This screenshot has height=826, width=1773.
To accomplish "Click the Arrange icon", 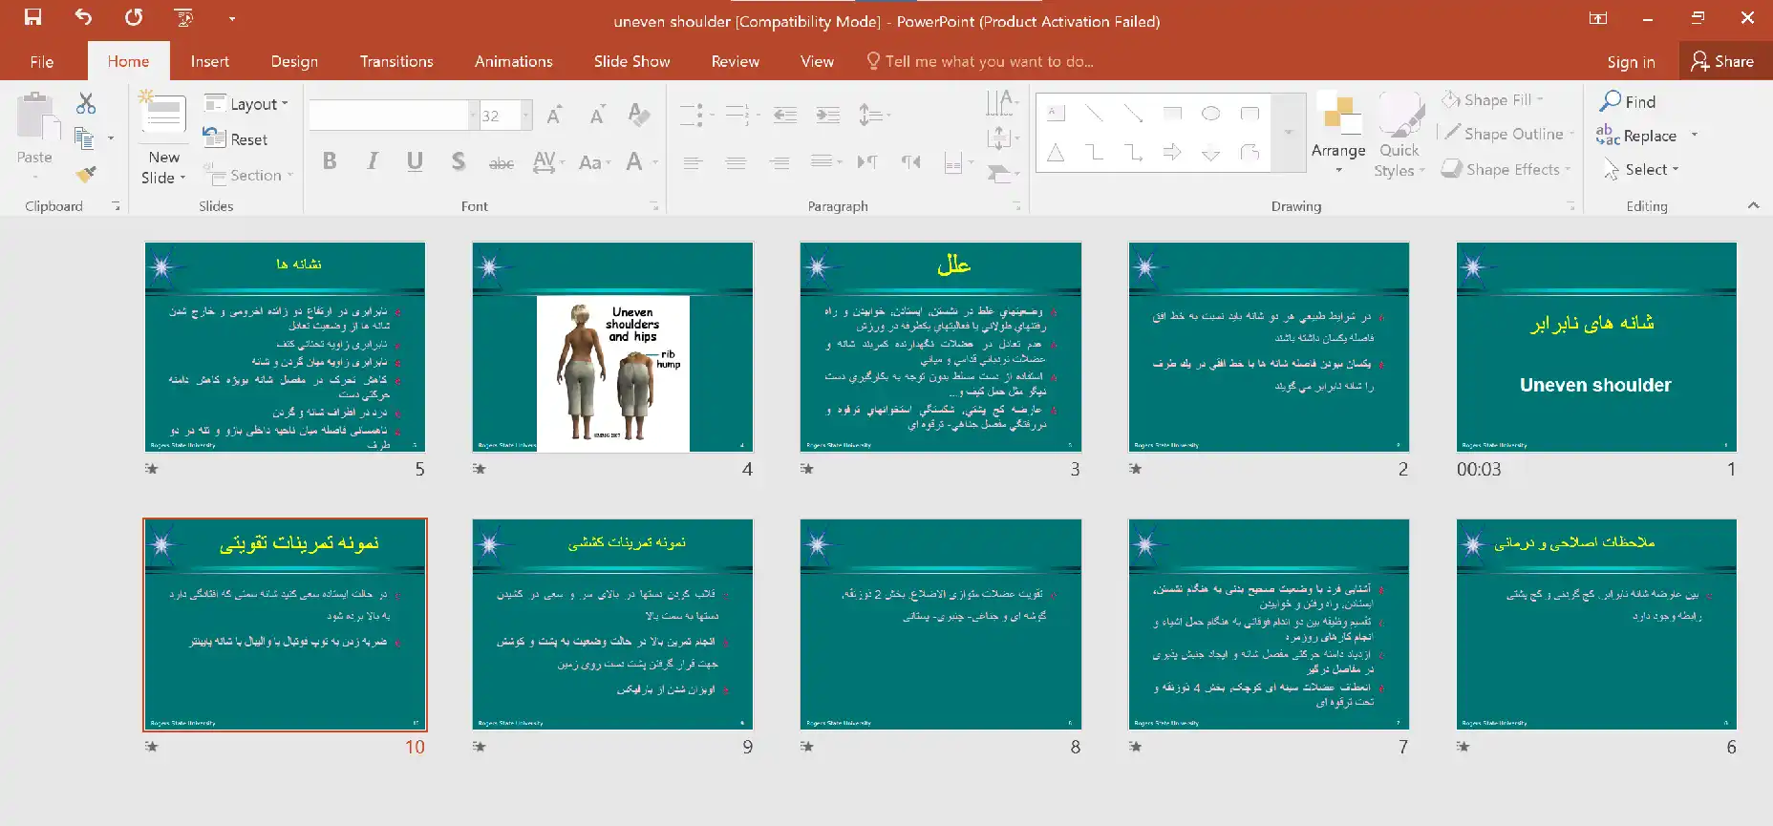I will [x=1338, y=117].
